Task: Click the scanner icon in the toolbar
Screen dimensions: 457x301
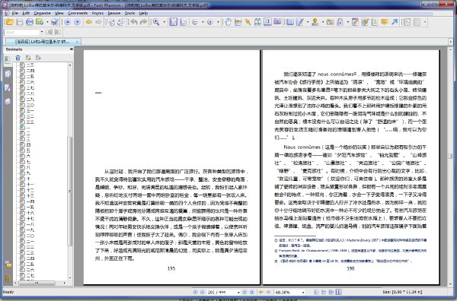Action: point(55,22)
